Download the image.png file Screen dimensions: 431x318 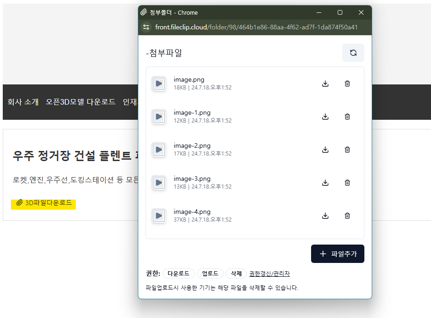325,84
